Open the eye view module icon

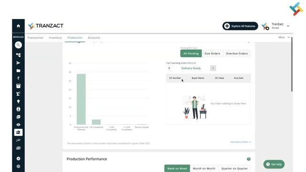click(x=18, y=125)
